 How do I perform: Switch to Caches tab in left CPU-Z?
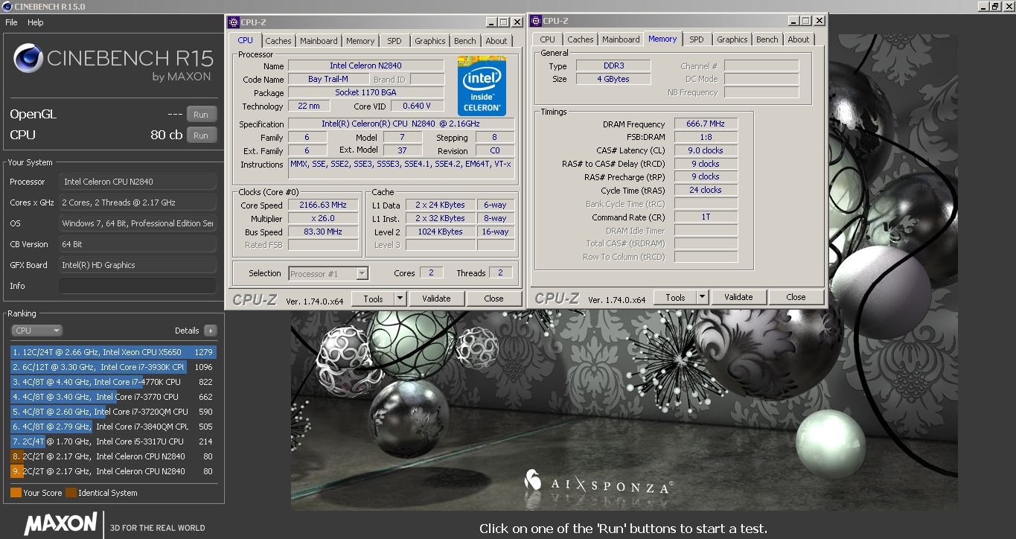pyautogui.click(x=278, y=41)
